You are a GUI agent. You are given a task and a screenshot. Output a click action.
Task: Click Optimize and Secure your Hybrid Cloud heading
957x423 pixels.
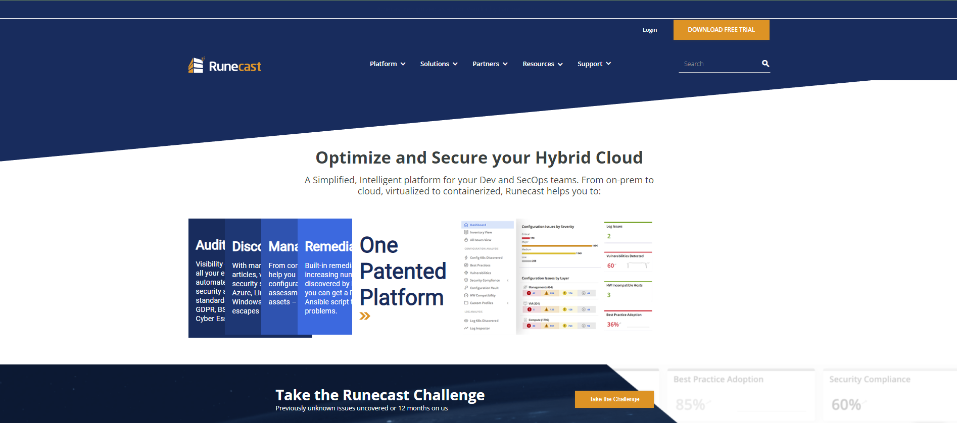[x=479, y=157]
